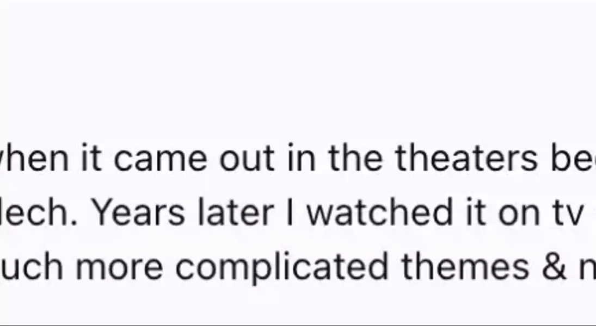Viewport: 596px width, 326px height.
Task: Click the word "complicated" in the text
Action: click(x=282, y=267)
